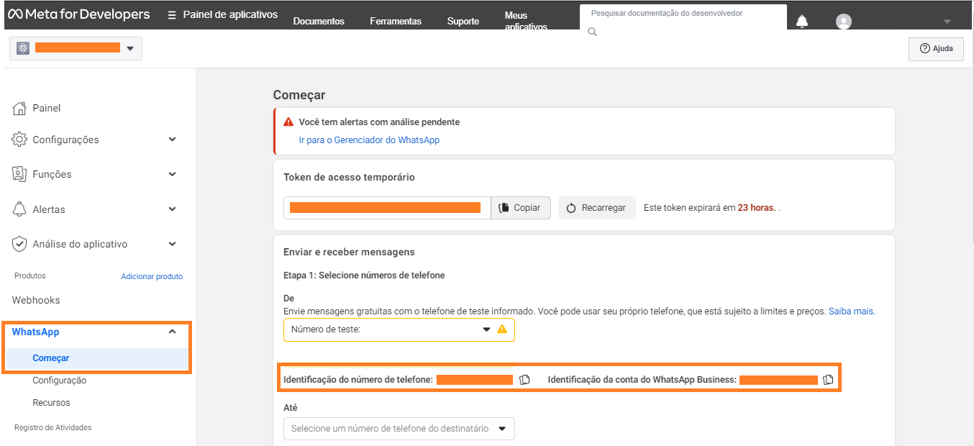Open Registro de Atividades in sidebar
This screenshot has width=974, height=446.
53,427
